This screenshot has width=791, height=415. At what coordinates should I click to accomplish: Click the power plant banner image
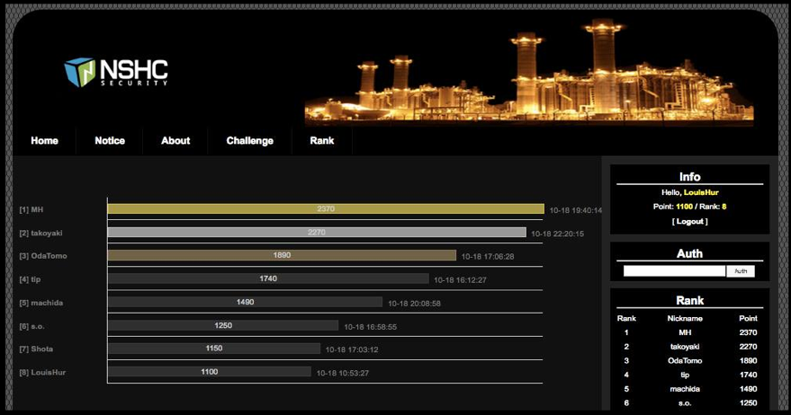[529, 72]
